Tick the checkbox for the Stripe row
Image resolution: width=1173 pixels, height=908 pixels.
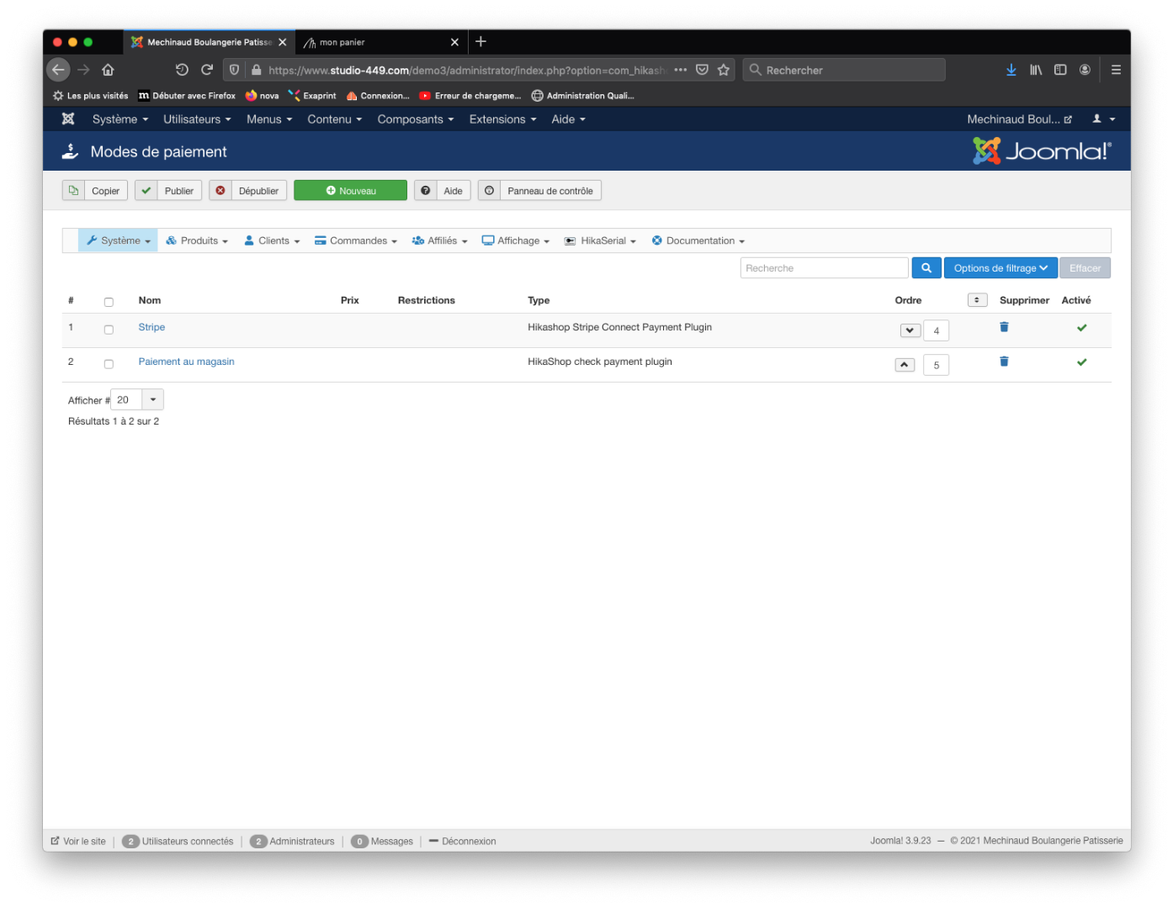coord(109,330)
